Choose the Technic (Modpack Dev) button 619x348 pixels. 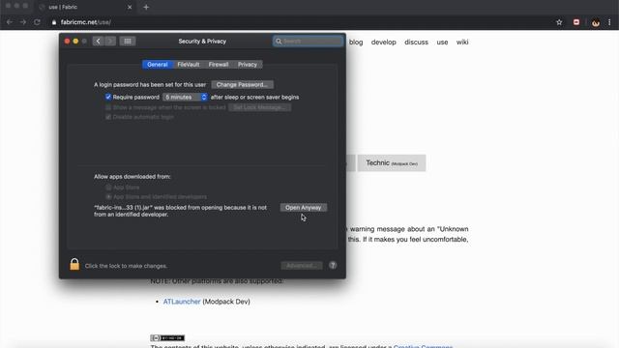click(391, 163)
